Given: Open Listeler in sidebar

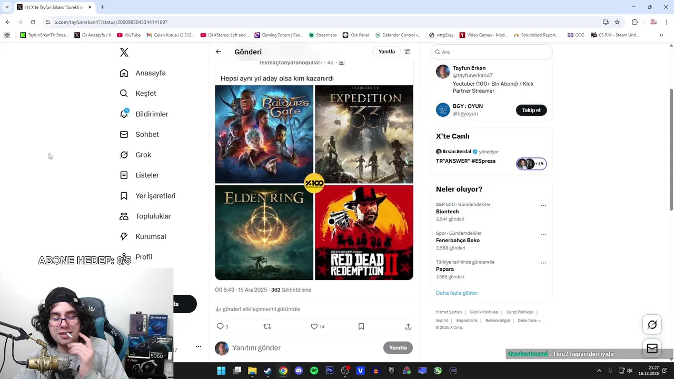Looking at the screenshot, I should pyautogui.click(x=139, y=175).
